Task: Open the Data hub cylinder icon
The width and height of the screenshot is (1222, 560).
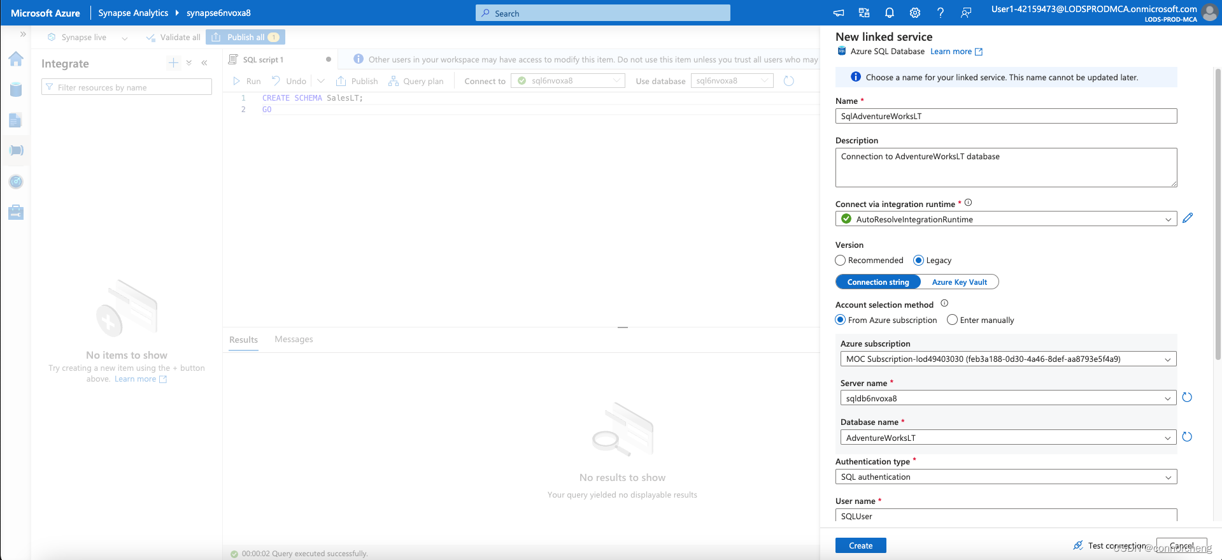Action: [x=16, y=90]
